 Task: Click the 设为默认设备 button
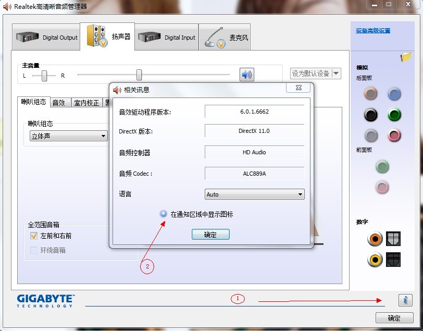311,73
